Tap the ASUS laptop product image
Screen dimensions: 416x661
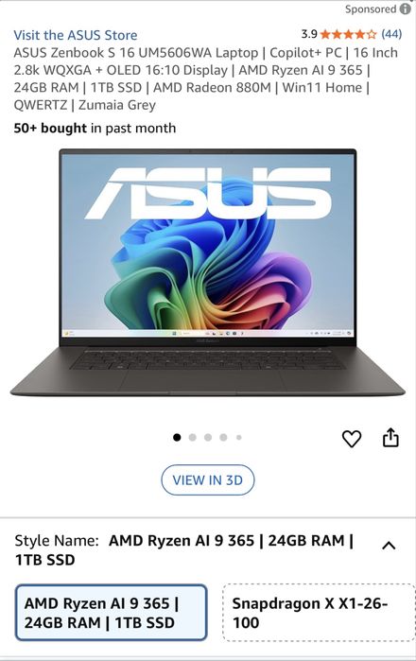click(208, 272)
